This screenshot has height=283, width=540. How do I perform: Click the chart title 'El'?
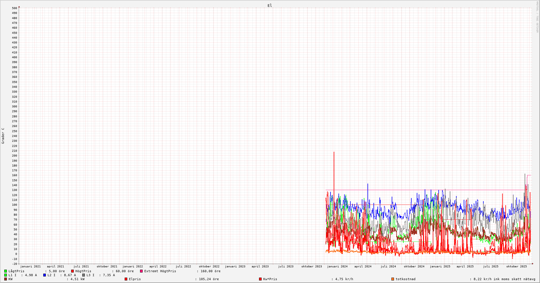tap(270, 5)
